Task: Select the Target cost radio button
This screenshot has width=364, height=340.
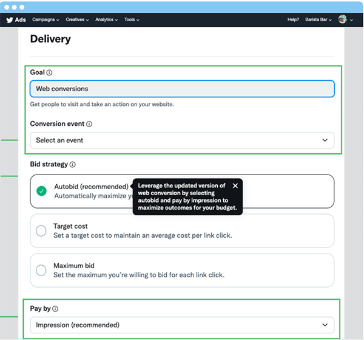Action: [x=41, y=231]
